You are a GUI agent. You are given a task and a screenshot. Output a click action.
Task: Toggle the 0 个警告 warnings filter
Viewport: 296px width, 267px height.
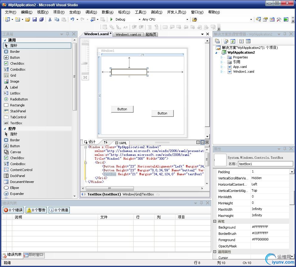pyautogui.click(x=36, y=210)
